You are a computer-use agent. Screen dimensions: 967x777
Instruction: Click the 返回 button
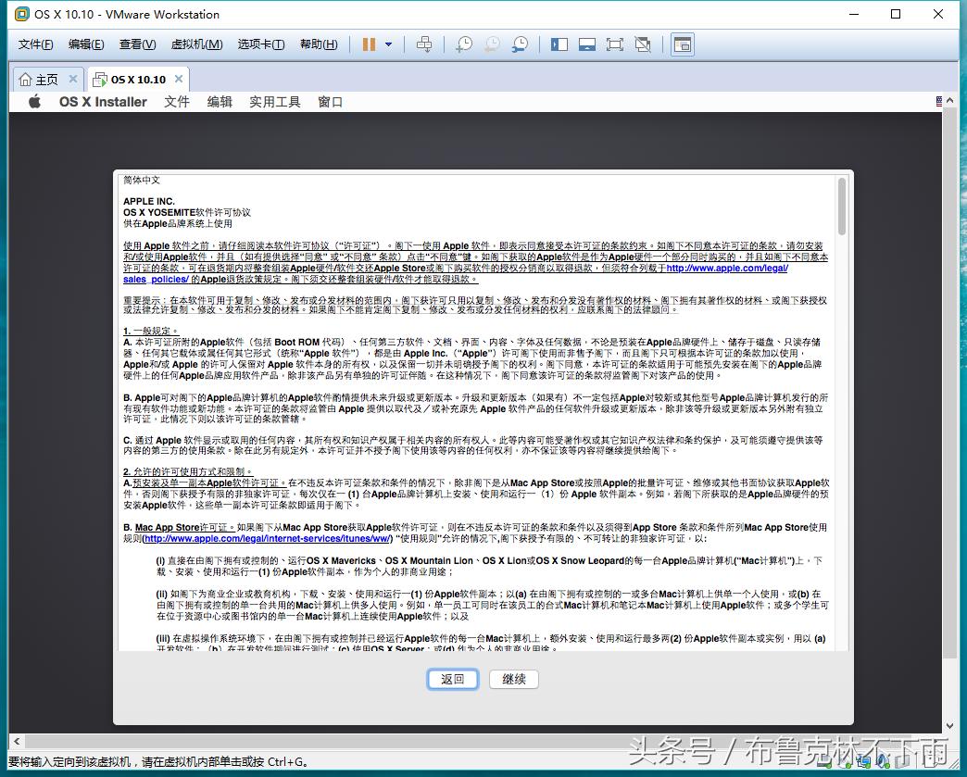click(452, 679)
